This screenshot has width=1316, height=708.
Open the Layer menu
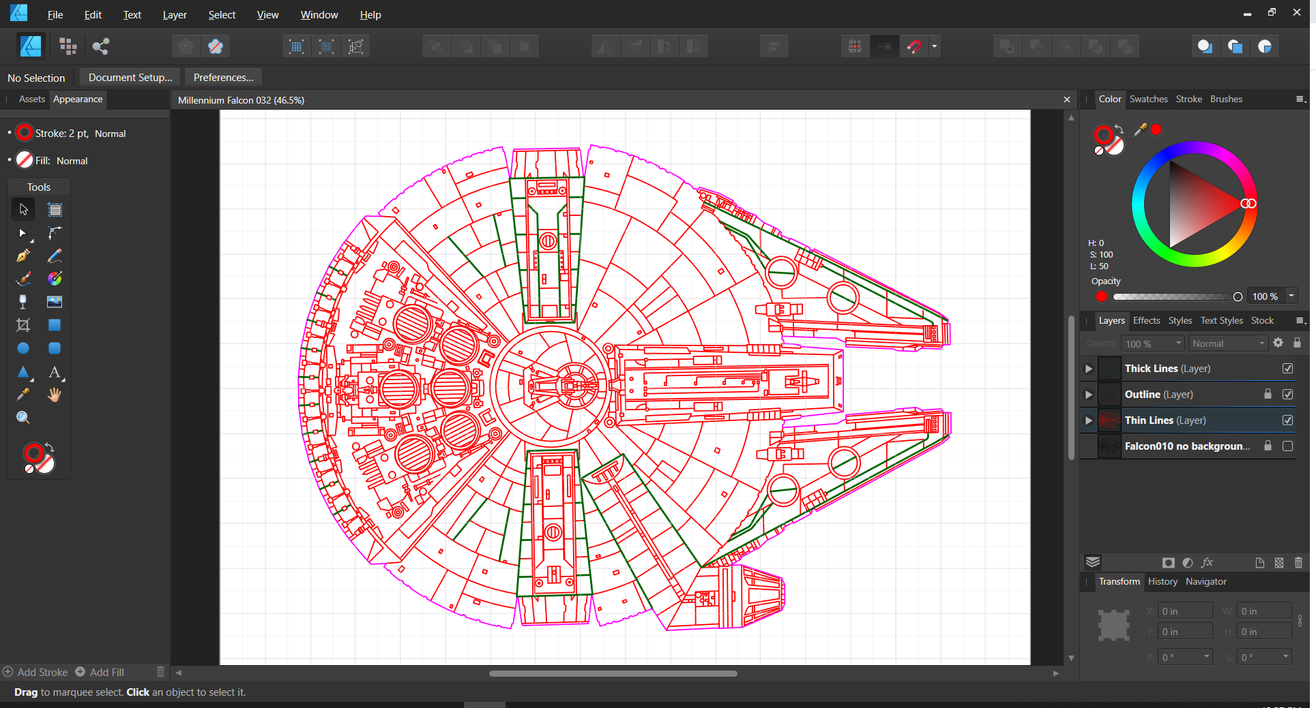click(175, 15)
